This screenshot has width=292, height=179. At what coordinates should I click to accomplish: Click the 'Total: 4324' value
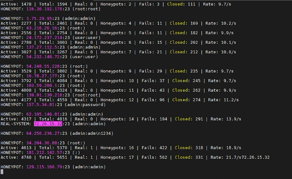(53, 91)
